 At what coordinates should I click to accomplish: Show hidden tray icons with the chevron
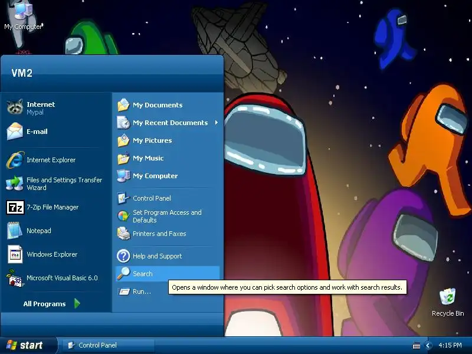(428, 346)
